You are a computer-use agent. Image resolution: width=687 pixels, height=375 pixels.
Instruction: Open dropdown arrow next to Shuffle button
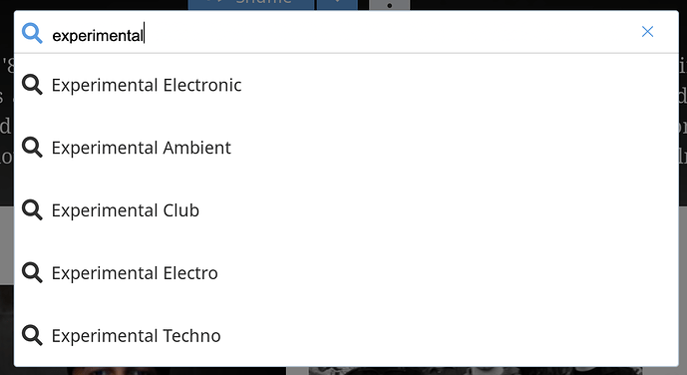[x=337, y=5]
